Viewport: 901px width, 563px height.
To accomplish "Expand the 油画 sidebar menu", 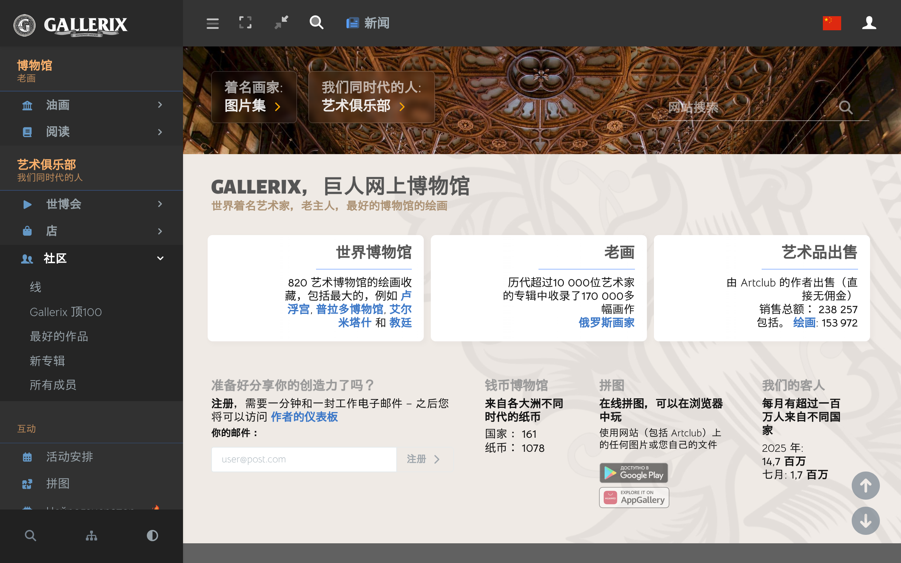I will (92, 105).
